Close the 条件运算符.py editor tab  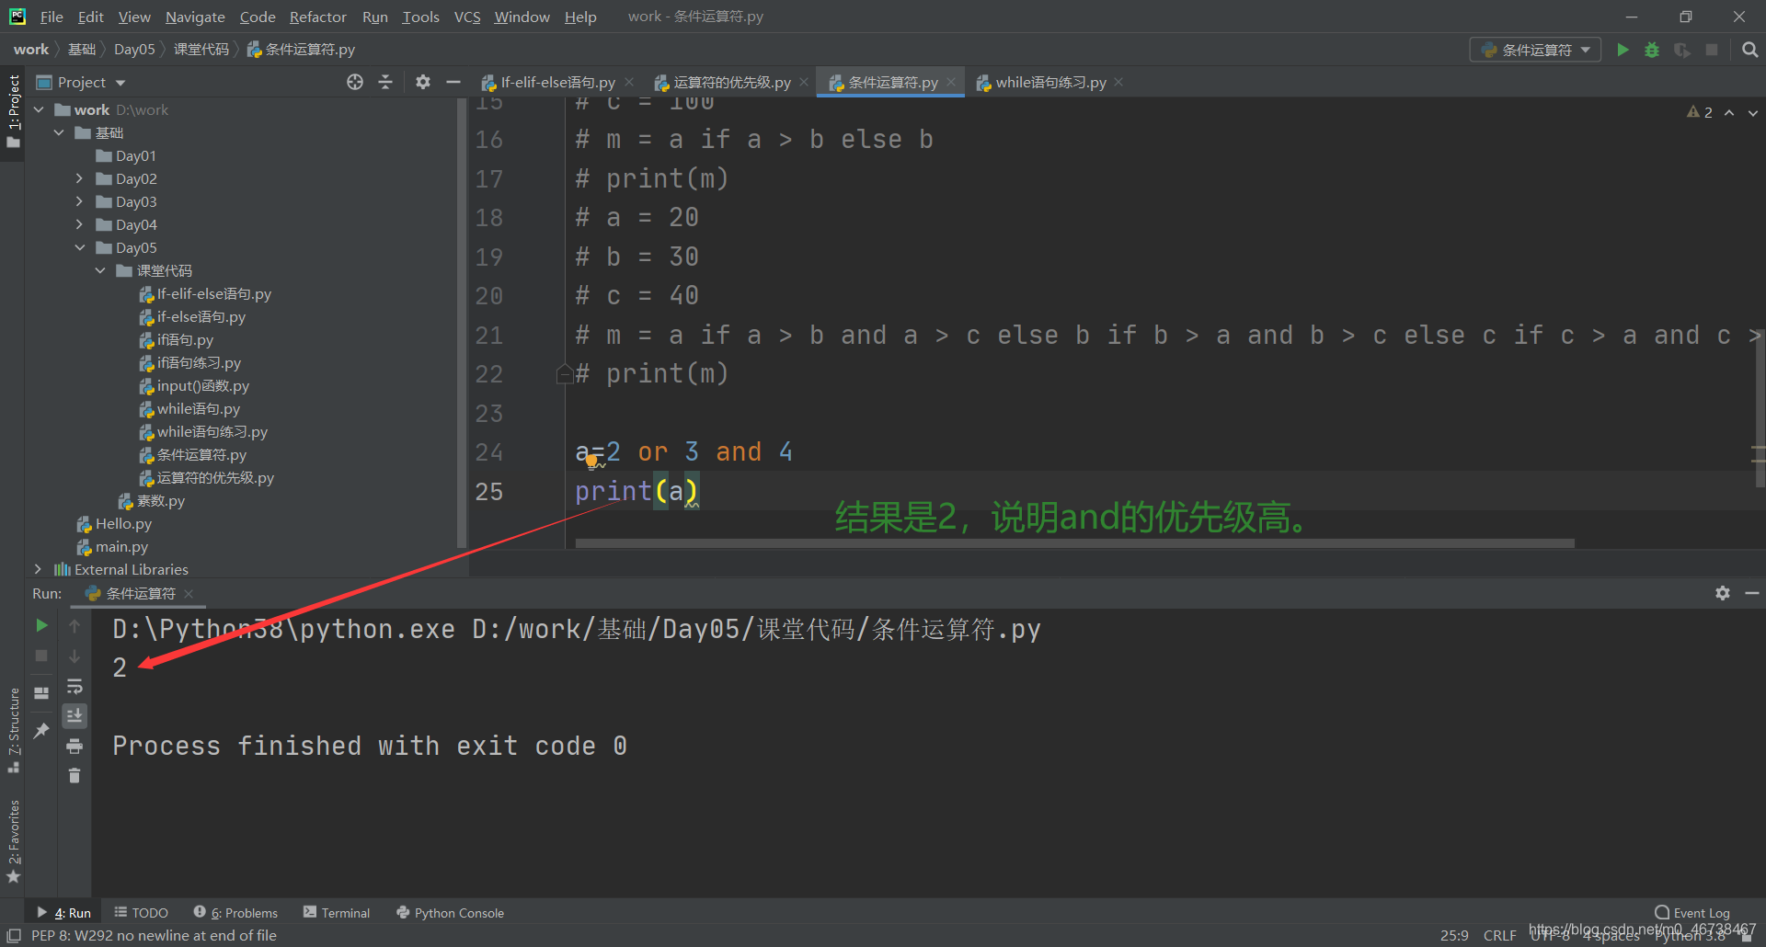coord(951,82)
